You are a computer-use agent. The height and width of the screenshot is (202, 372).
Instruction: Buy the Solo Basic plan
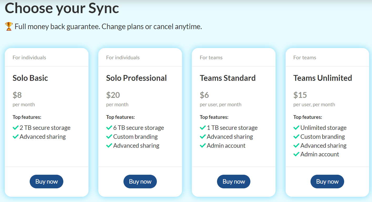47,182
